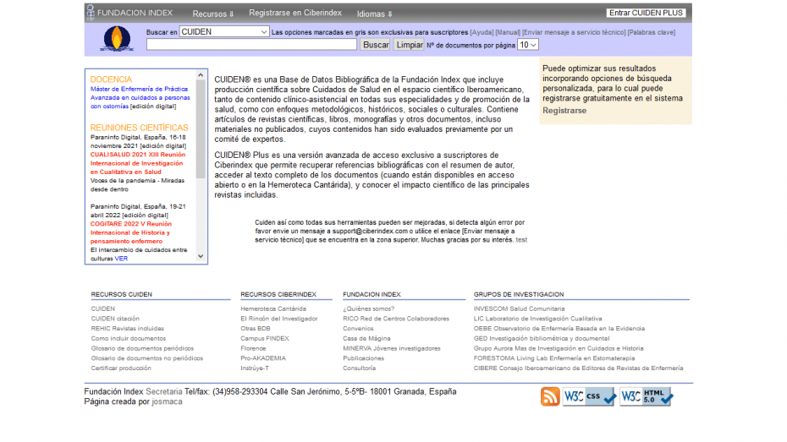Click the REUNIONES CIENTÍFICAS heading
Screen dimensions: 787x442
pyautogui.click(x=139, y=128)
